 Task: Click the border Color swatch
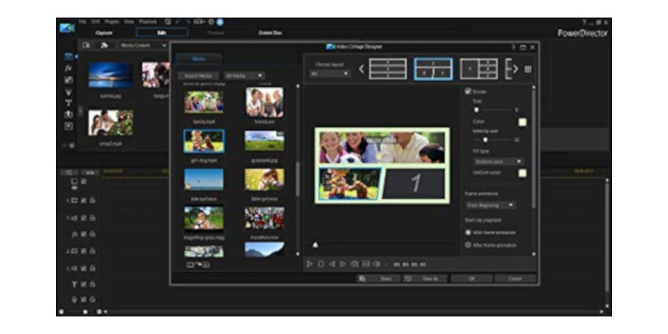coord(522,122)
